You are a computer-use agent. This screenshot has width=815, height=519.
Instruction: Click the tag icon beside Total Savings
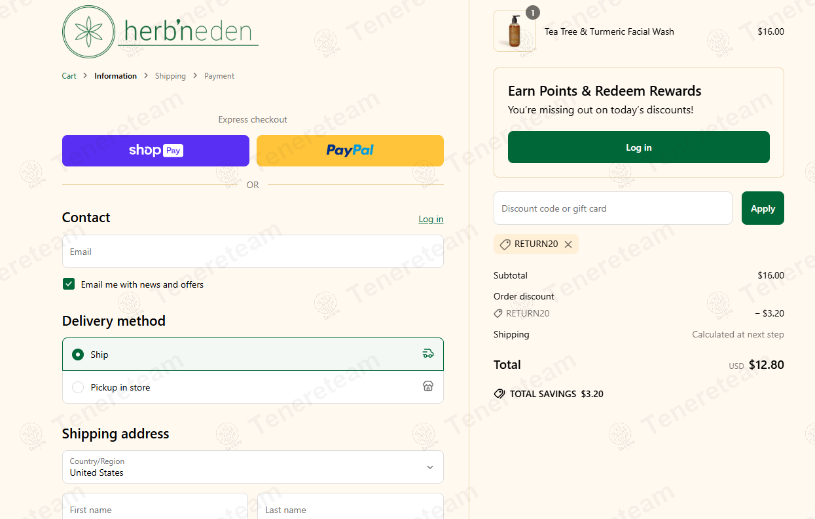(x=499, y=394)
